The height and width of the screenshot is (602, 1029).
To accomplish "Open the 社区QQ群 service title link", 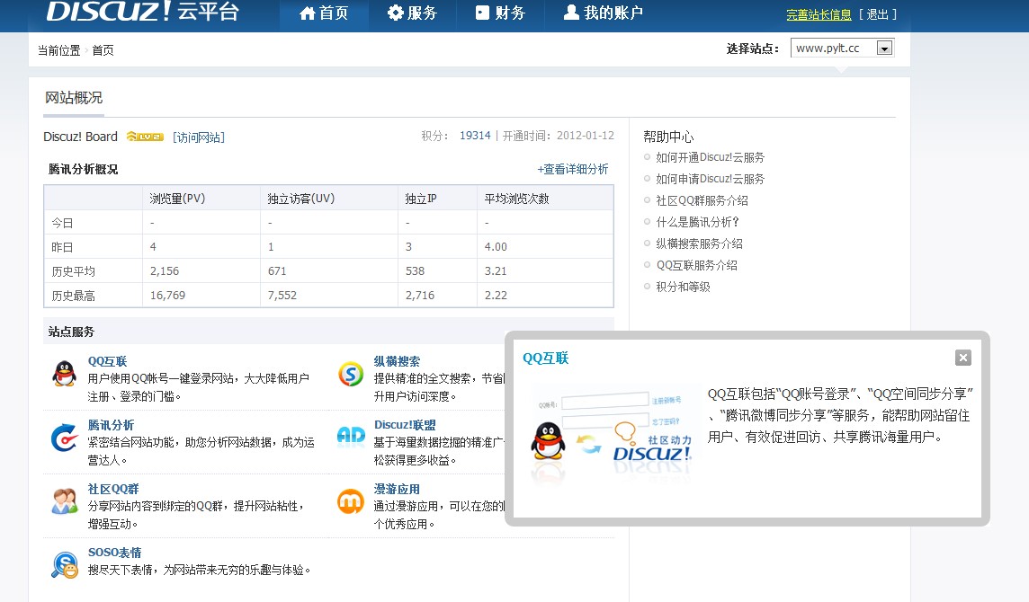I will click(112, 489).
